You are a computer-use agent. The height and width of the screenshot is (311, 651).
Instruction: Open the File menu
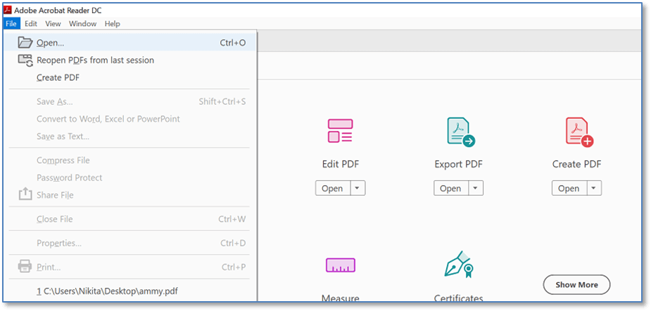(x=11, y=24)
